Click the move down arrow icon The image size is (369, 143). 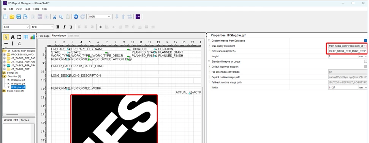[117, 17]
